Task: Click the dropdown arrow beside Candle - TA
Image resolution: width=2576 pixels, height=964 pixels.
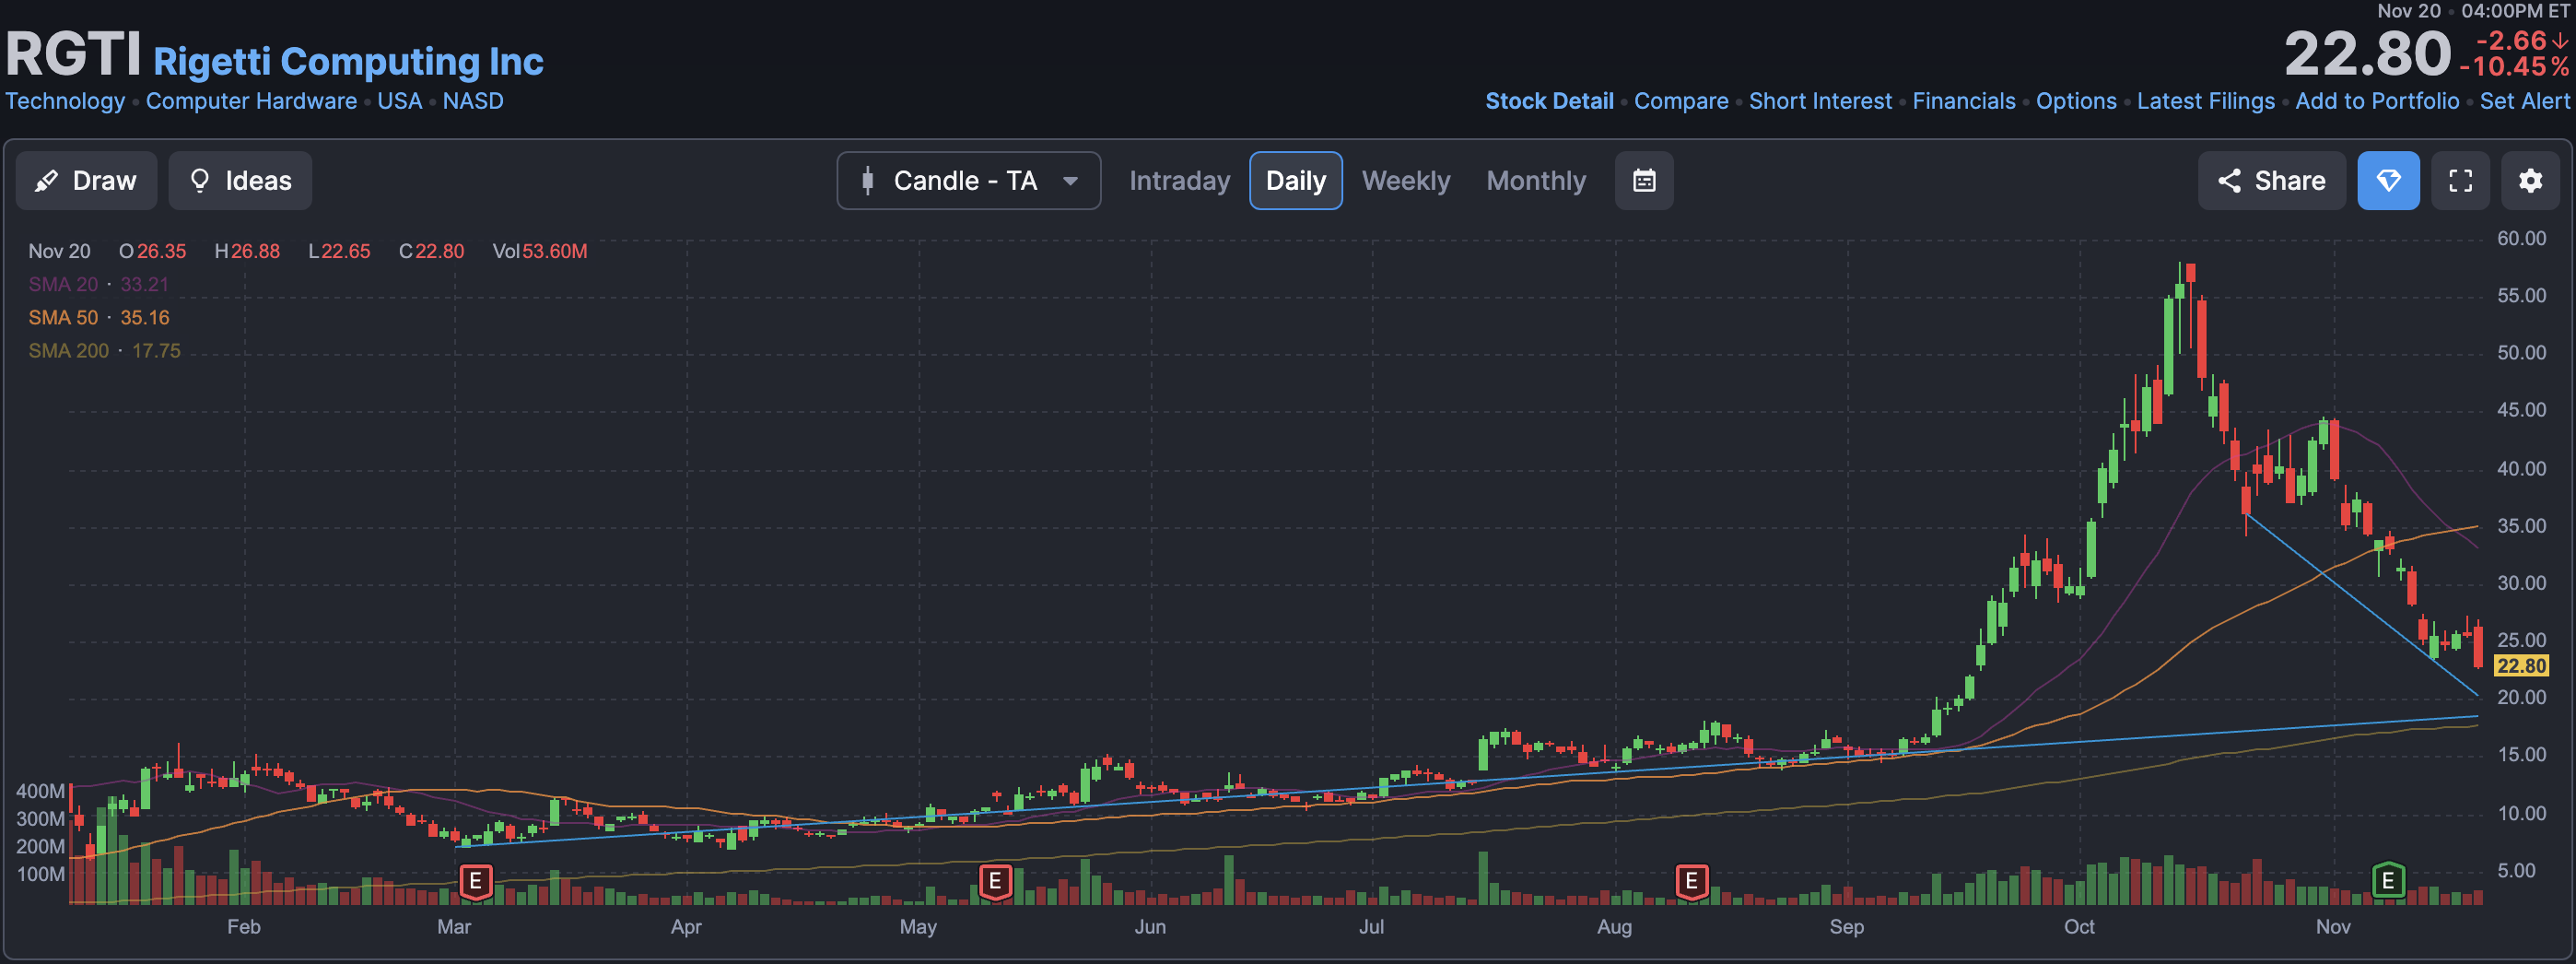Action: point(1070,181)
